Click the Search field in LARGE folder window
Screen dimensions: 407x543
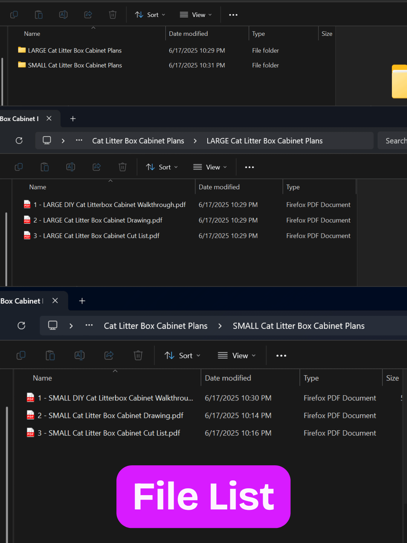tap(394, 141)
